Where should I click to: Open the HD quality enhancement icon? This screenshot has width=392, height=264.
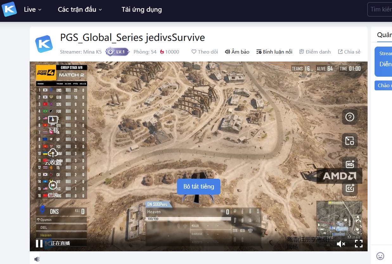(350, 164)
